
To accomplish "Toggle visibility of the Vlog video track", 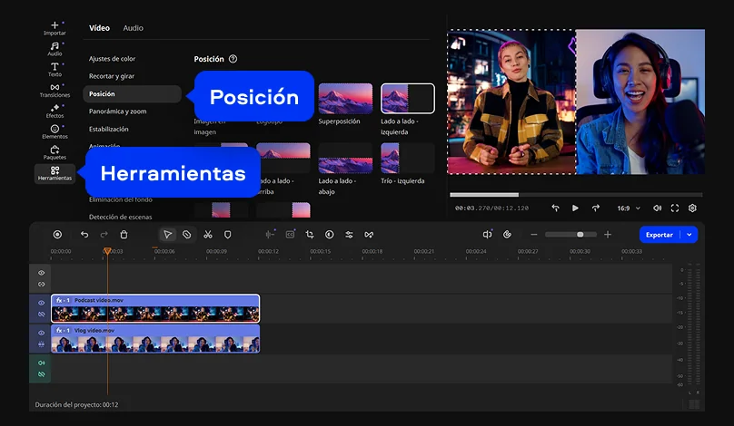I will click(41, 333).
